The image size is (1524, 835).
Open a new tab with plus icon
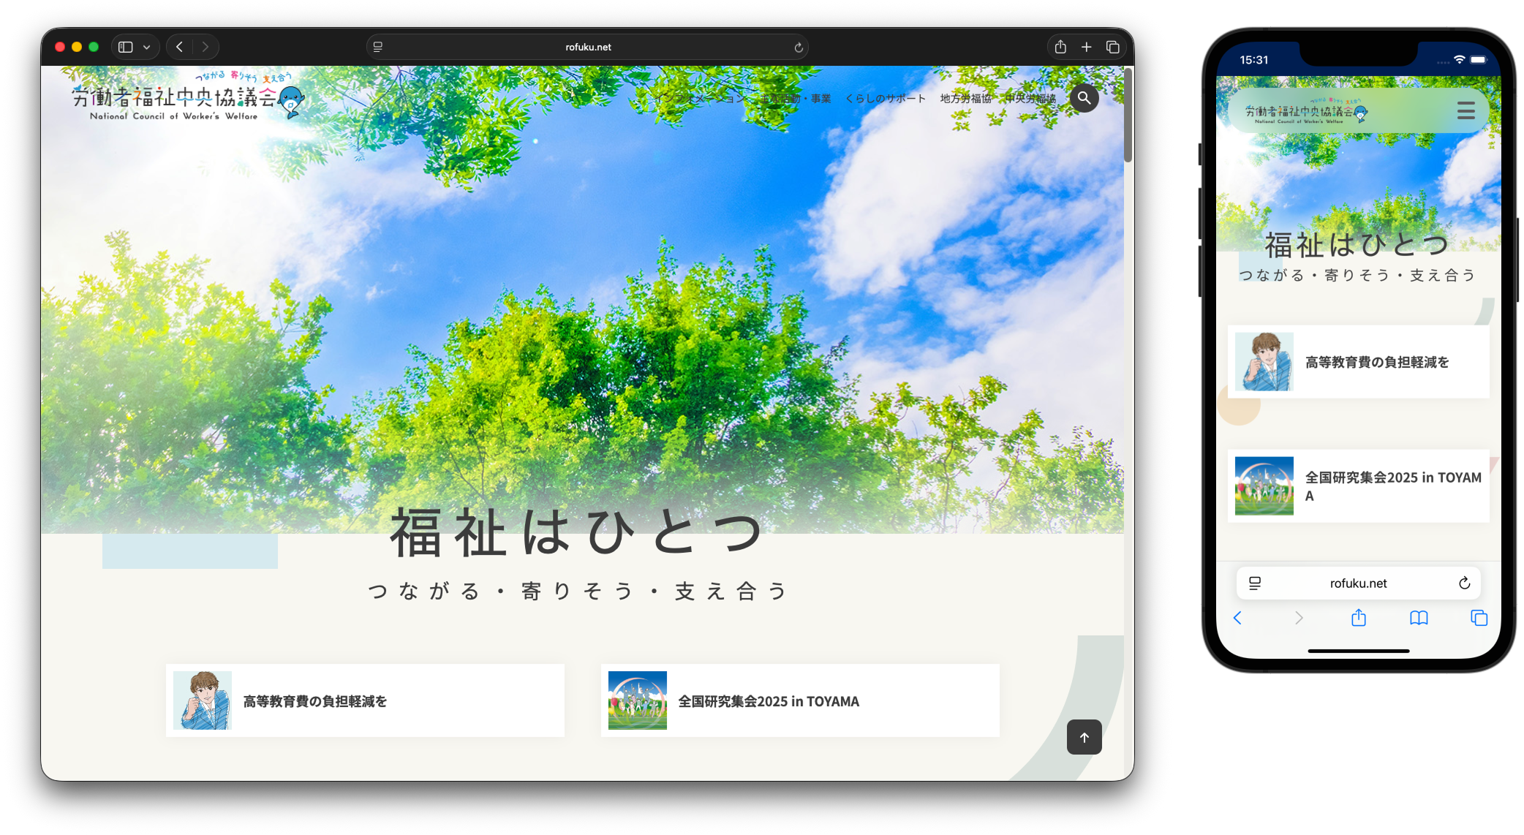(x=1087, y=47)
